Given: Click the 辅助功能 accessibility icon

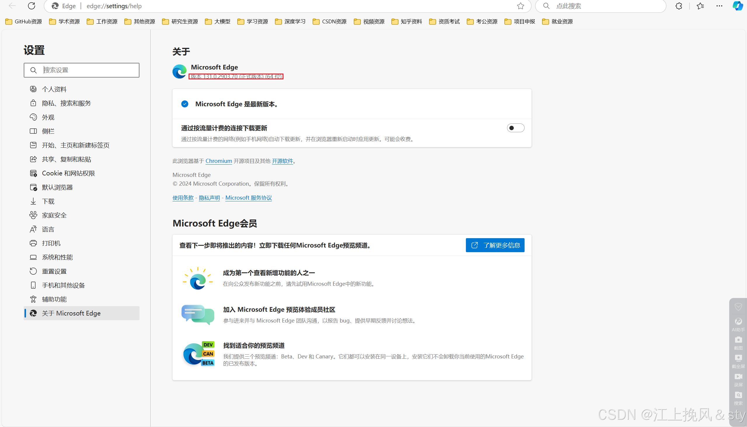Looking at the screenshot, I should 33,299.
